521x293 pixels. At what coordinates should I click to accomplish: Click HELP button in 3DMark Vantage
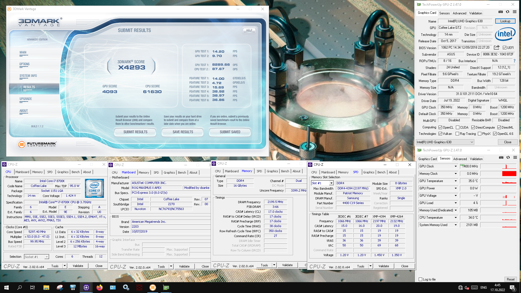249,30
